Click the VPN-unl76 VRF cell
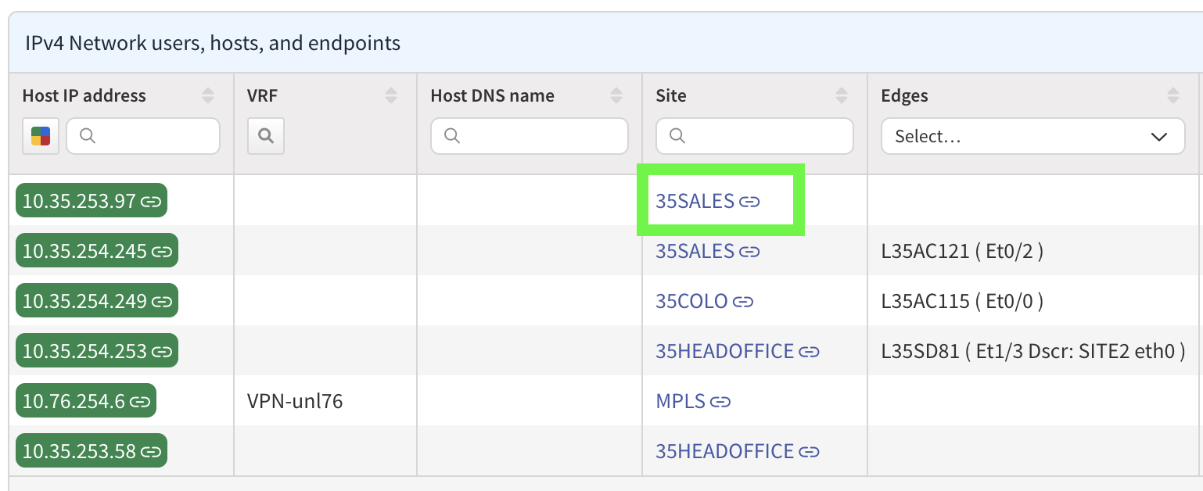The image size is (1203, 491). point(295,402)
